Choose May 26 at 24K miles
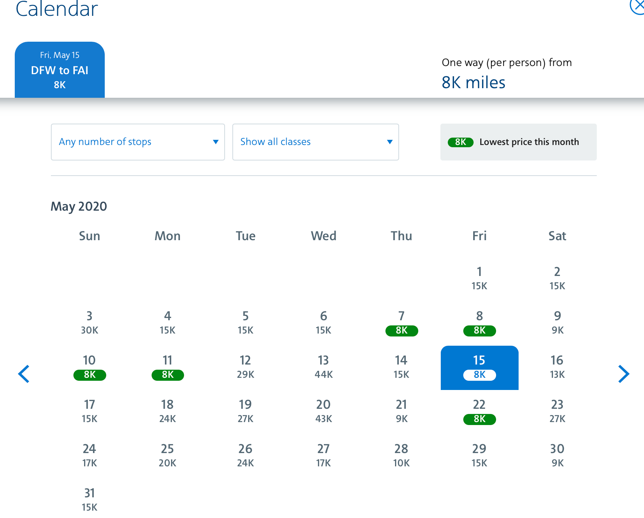644x518 pixels. pyautogui.click(x=246, y=456)
